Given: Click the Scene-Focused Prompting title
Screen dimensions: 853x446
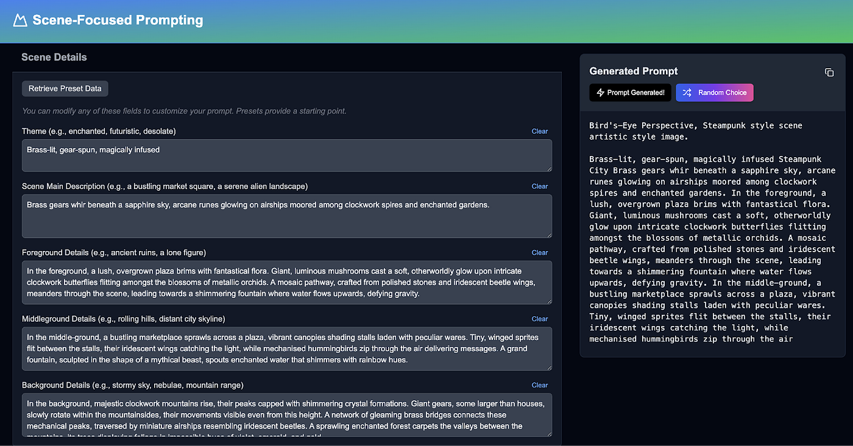Looking at the screenshot, I should 118,20.
